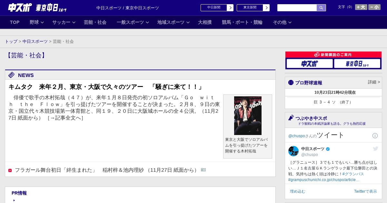387x203 pixels.
Task: Click the camera icon beside フラガール article
Action: (x=203, y=170)
